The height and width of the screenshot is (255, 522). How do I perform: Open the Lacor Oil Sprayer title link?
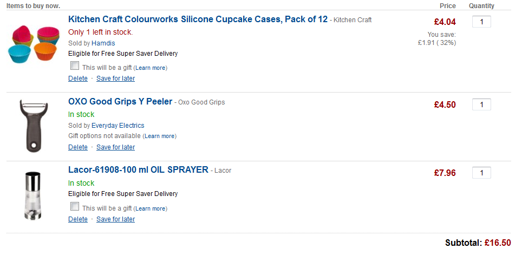point(138,170)
